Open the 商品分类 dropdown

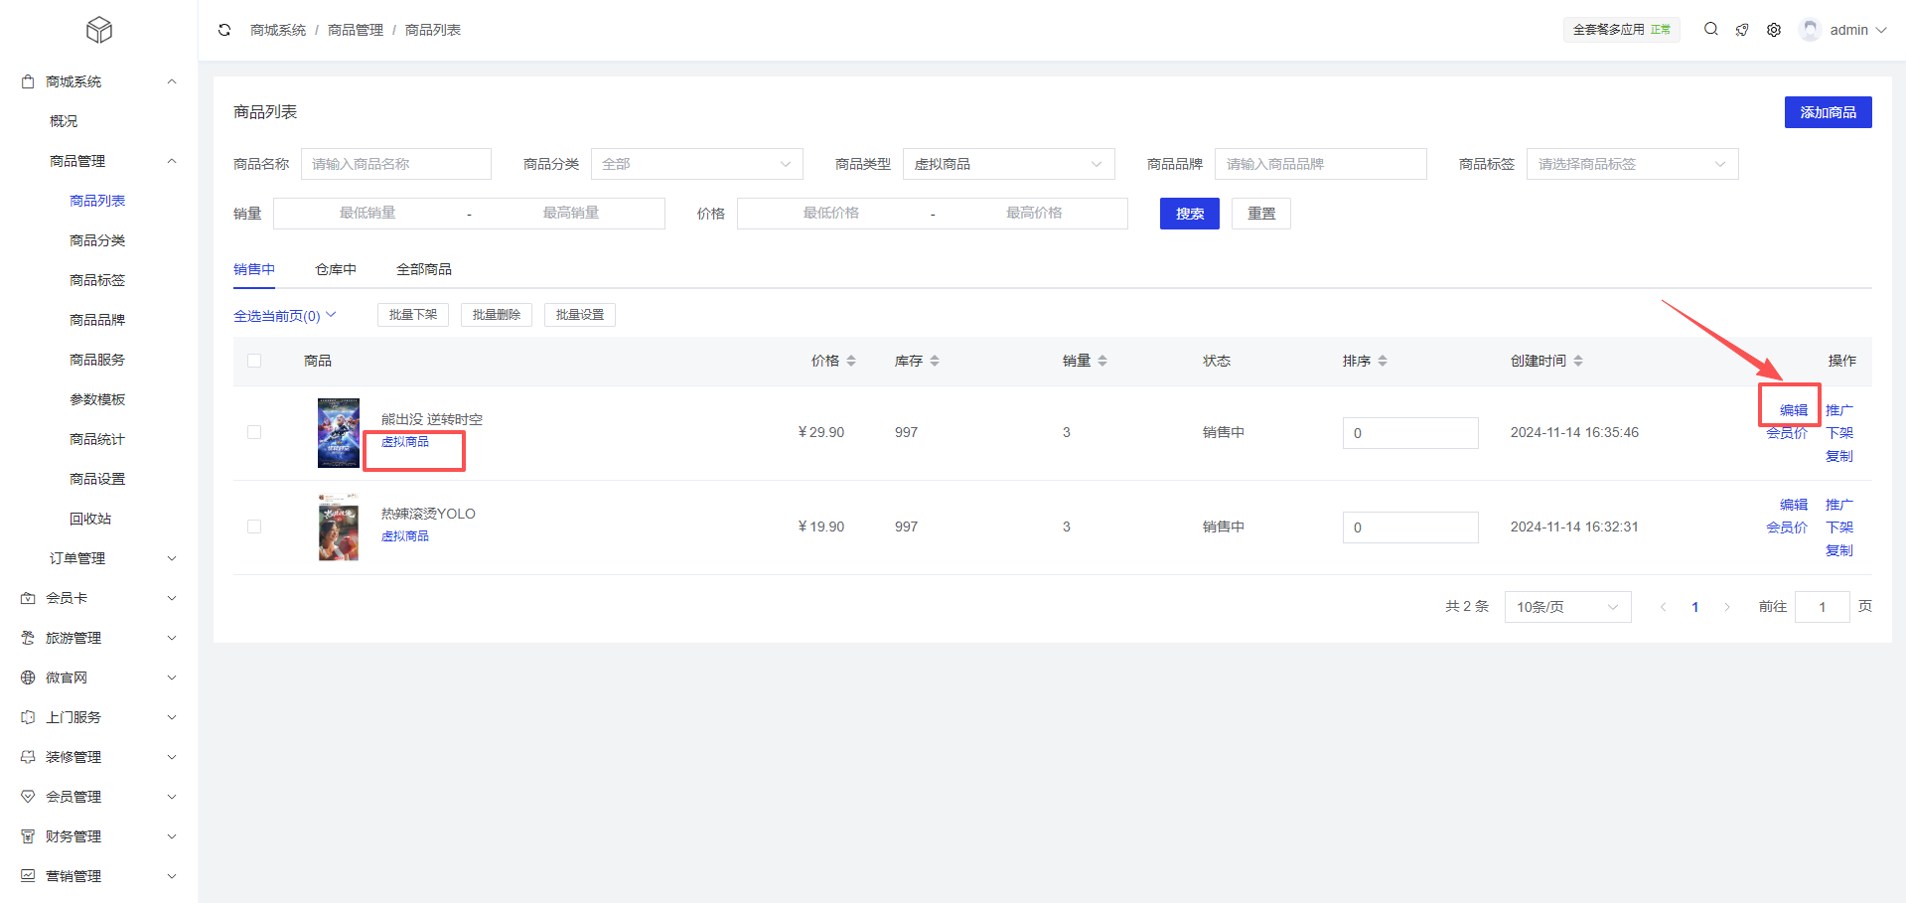point(696,164)
